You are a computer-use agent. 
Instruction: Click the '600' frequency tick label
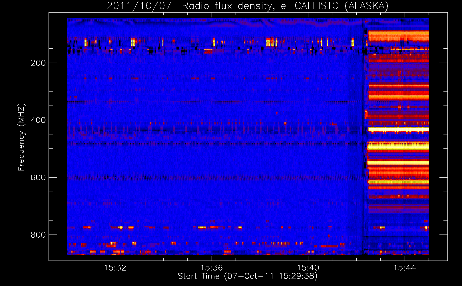[38, 177]
